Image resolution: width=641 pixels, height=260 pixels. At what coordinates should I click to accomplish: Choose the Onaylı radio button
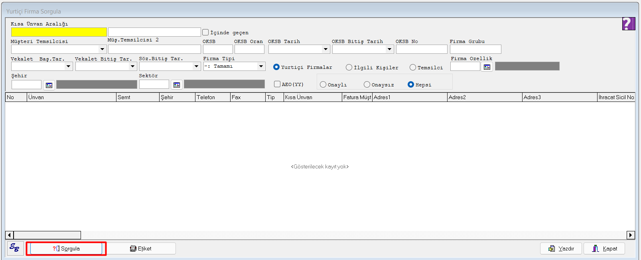[323, 84]
